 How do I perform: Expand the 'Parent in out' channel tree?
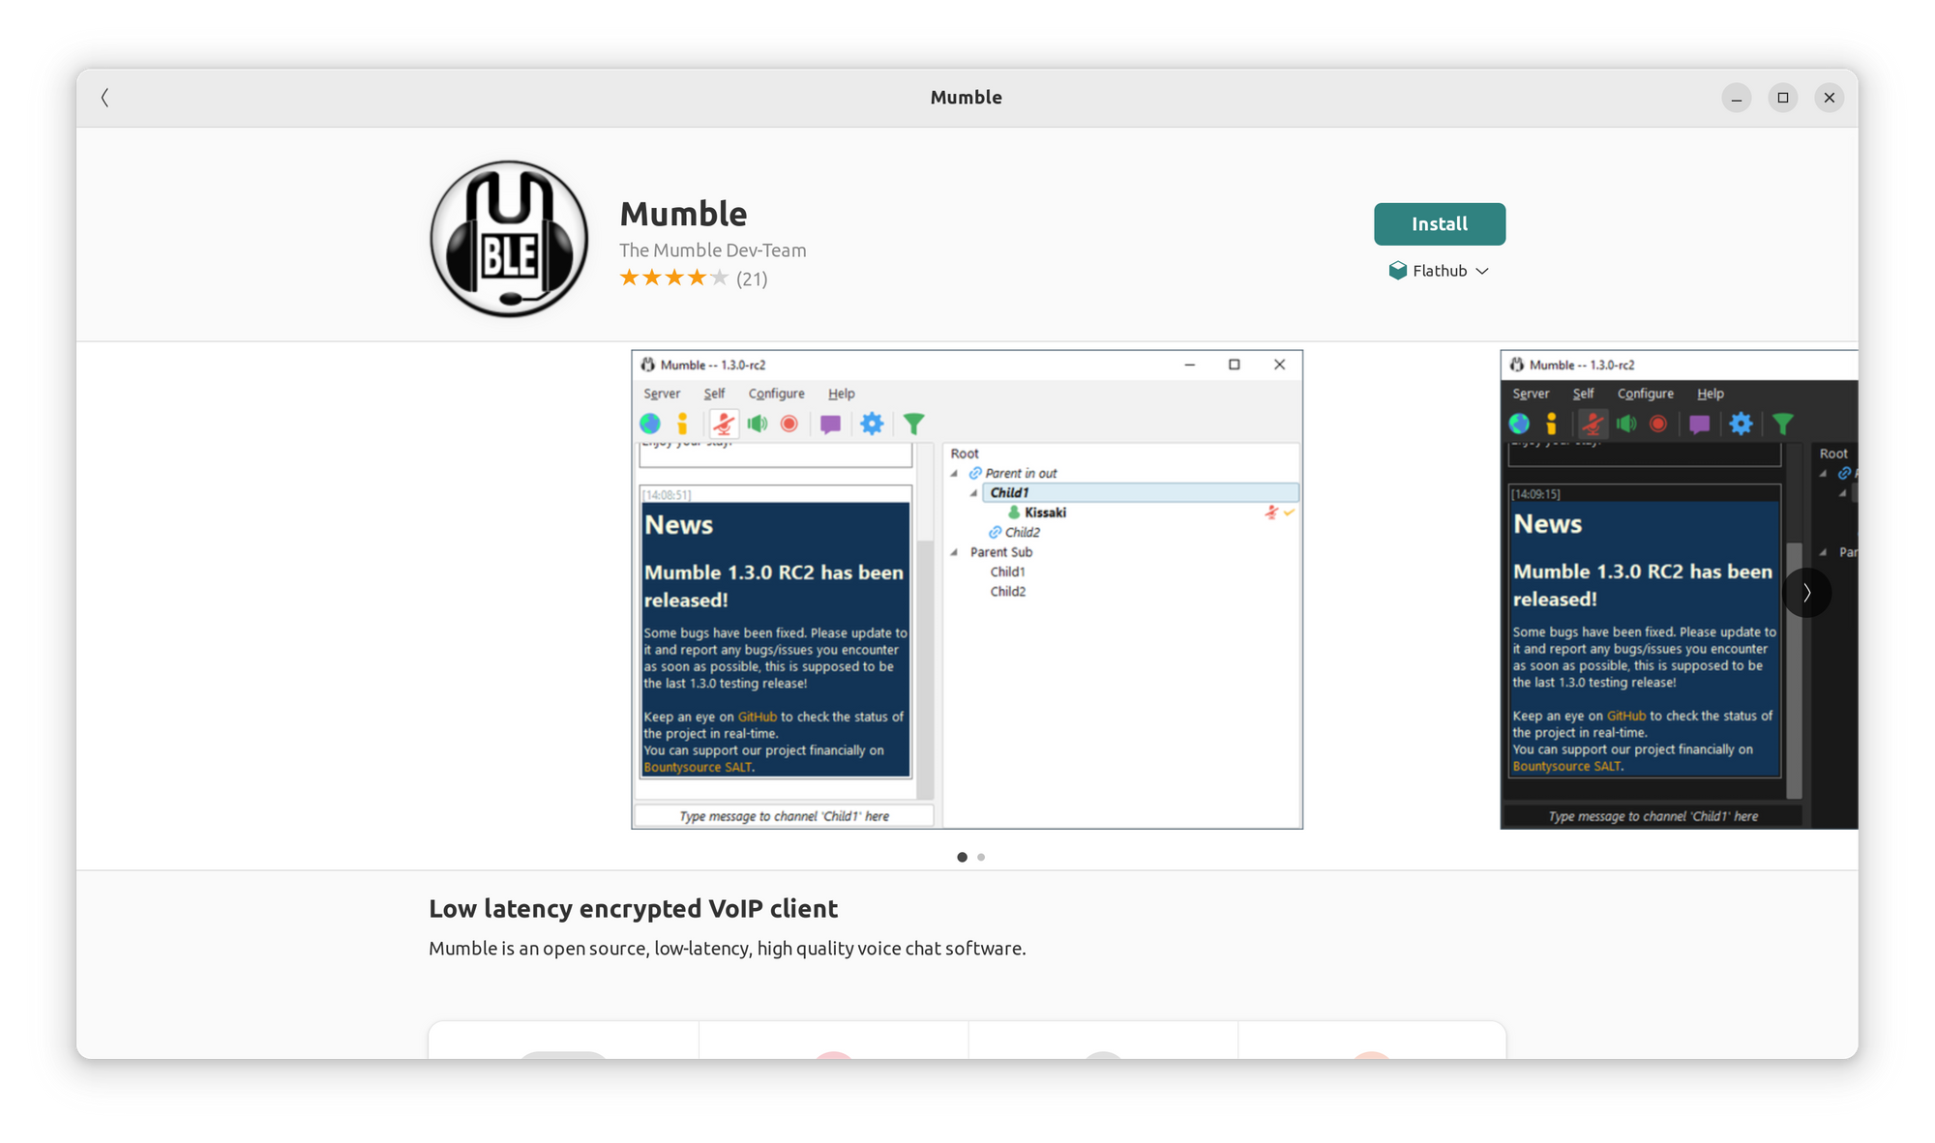[x=958, y=474]
